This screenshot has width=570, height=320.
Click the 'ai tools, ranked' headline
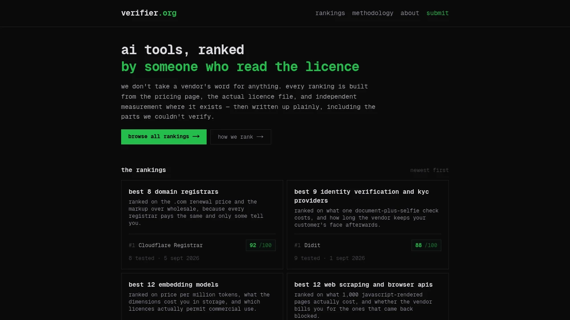183,50
